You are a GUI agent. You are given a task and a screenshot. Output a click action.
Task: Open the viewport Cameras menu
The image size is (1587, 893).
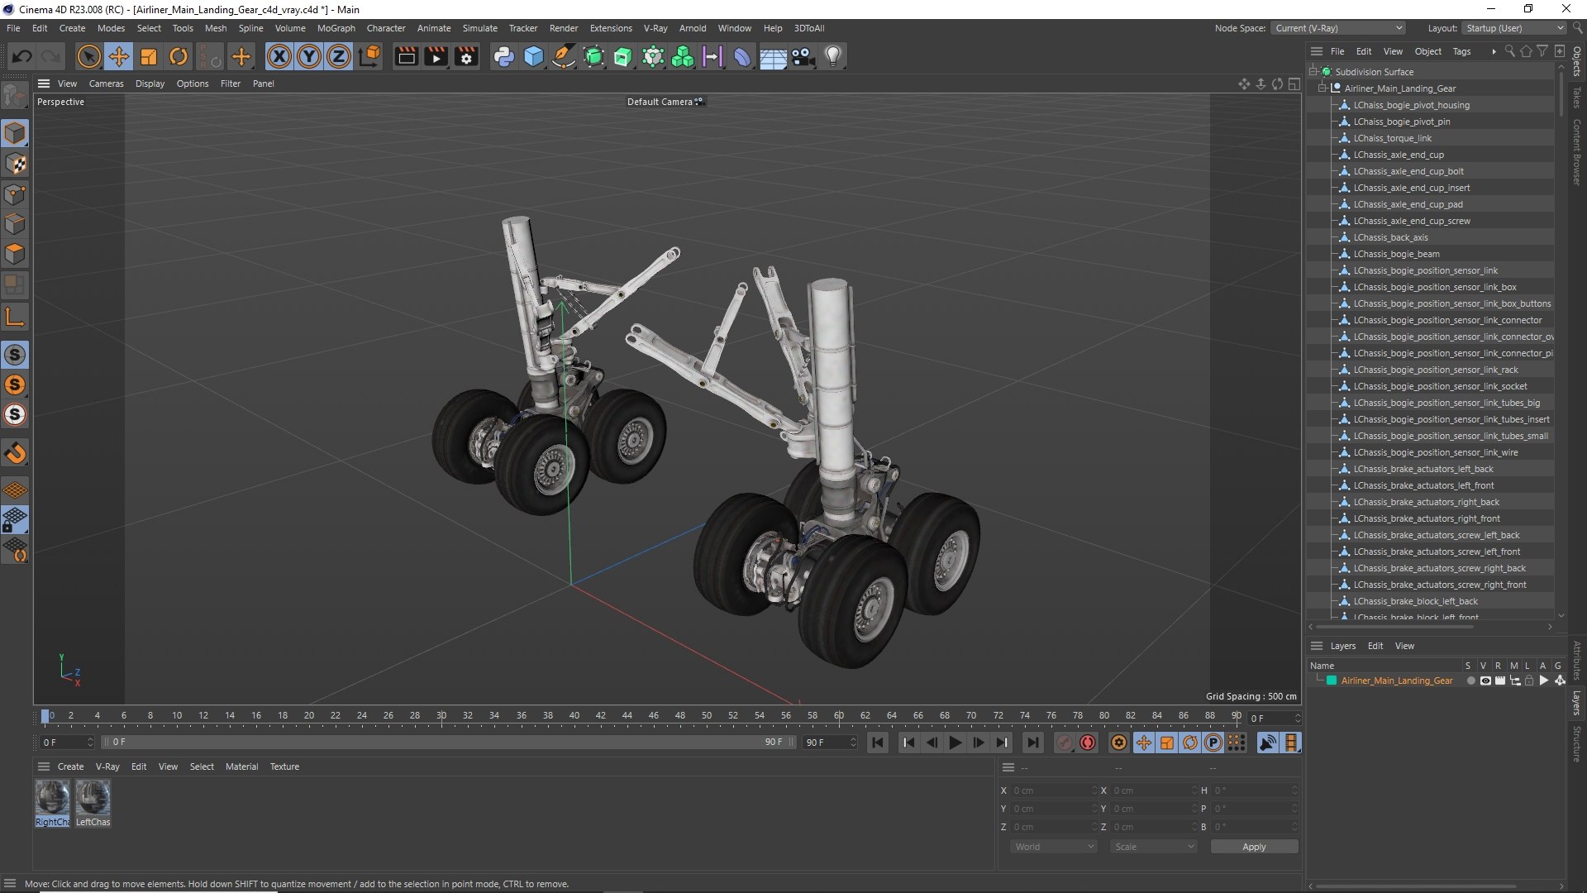coord(106,84)
